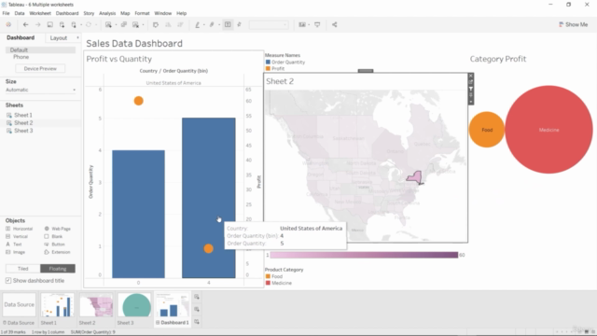The width and height of the screenshot is (597, 336).
Task: Click the Clear Sheet toolbar icon
Action: [135, 25]
